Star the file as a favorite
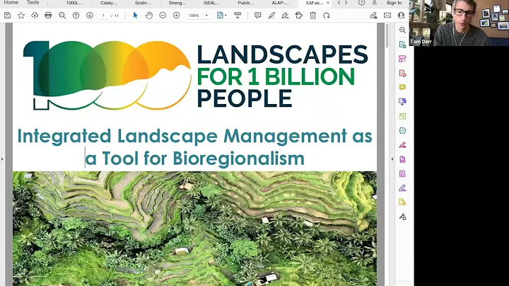Screen dimensions: 509x286 pos(21,16)
